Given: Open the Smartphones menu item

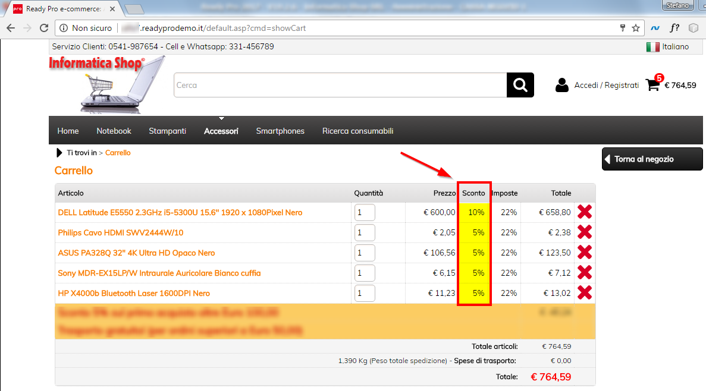Looking at the screenshot, I should [280, 131].
